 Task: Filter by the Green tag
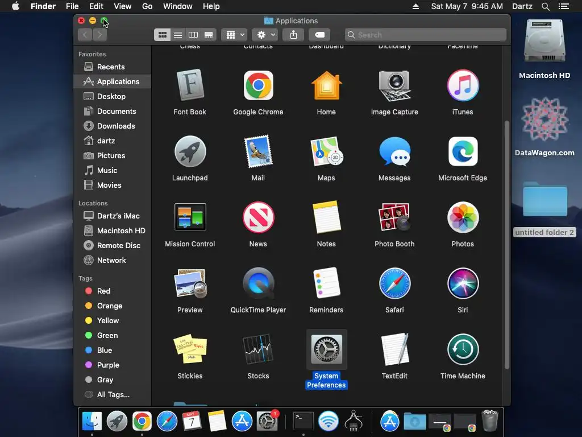pos(112,335)
